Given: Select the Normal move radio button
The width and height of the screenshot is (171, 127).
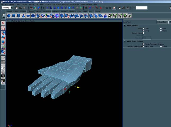Looking at the screenshot, I should [161, 31].
